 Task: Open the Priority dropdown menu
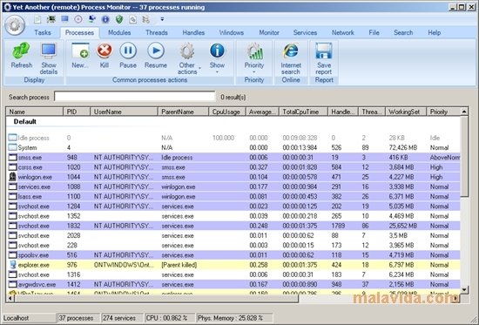click(254, 58)
